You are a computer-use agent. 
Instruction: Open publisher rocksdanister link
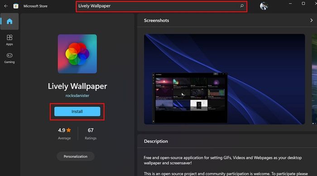point(77,95)
